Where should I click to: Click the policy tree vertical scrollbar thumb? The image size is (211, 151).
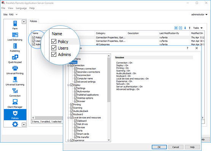tap(109, 80)
